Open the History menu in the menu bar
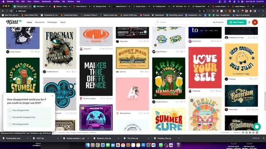The width and height of the screenshot is (266, 149). [x=36, y=2]
